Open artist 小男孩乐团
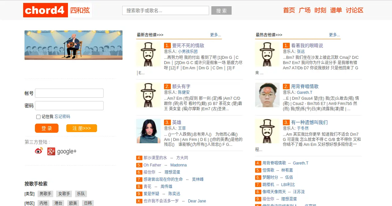This screenshot has height=206, width=392. coord(188,51)
